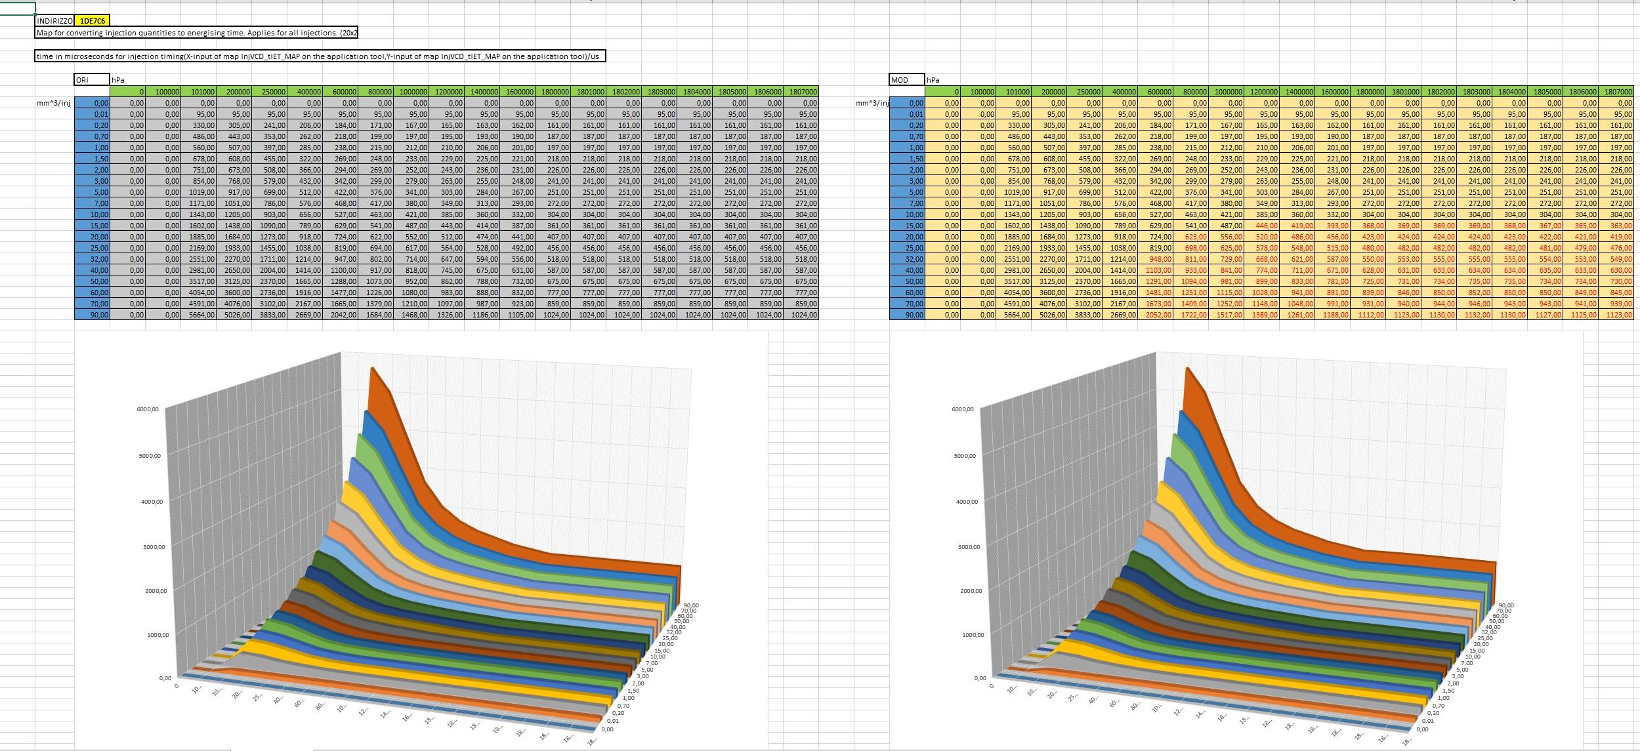This screenshot has width=1640, height=751.
Task: Select the 250000 column header in MOD table
Action: [1085, 92]
